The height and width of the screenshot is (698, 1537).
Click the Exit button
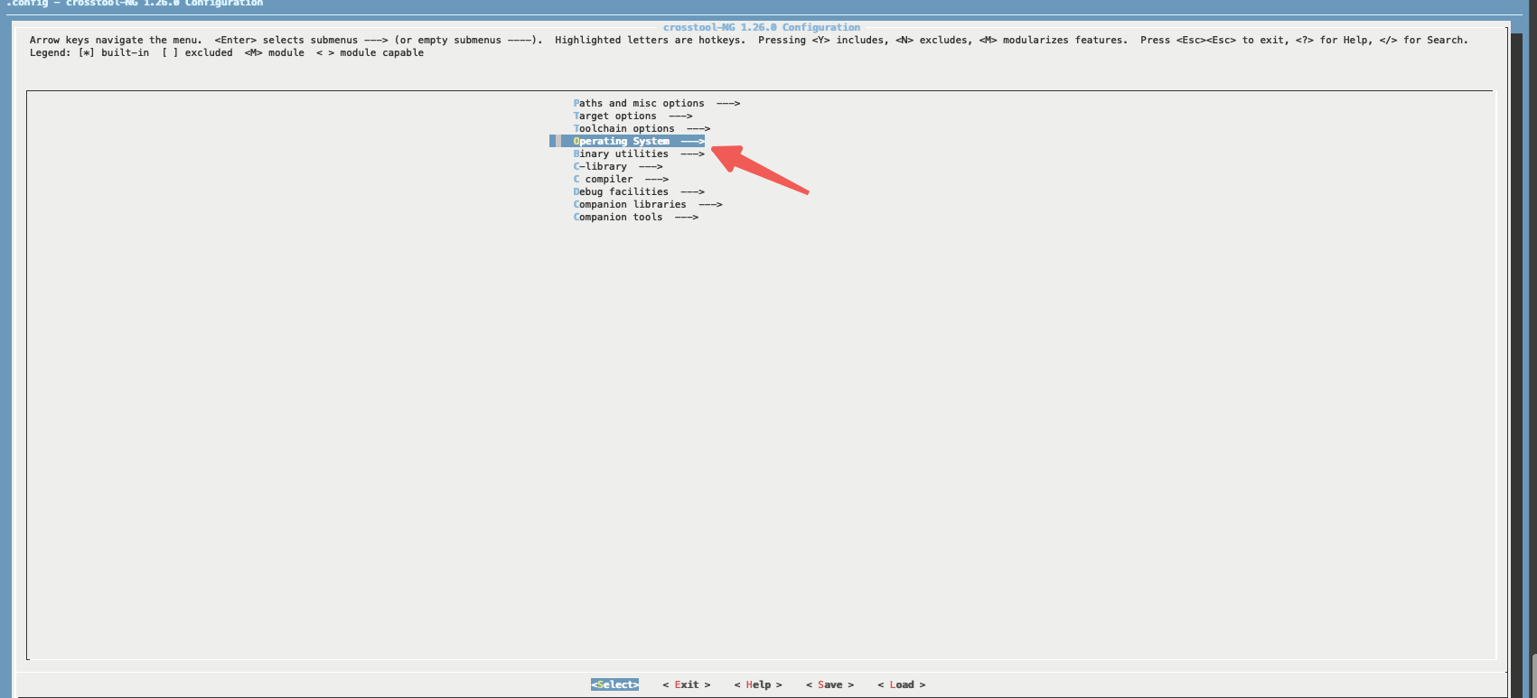pyautogui.click(x=687, y=684)
